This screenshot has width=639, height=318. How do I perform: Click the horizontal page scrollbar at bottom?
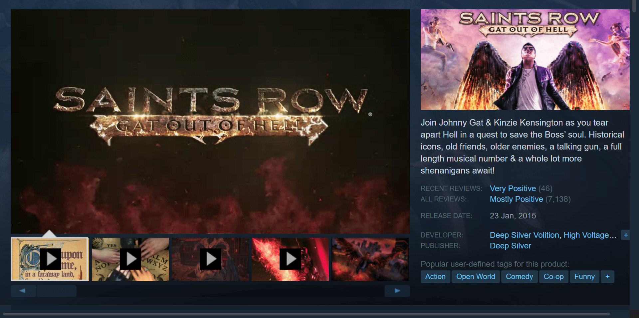(x=306, y=314)
